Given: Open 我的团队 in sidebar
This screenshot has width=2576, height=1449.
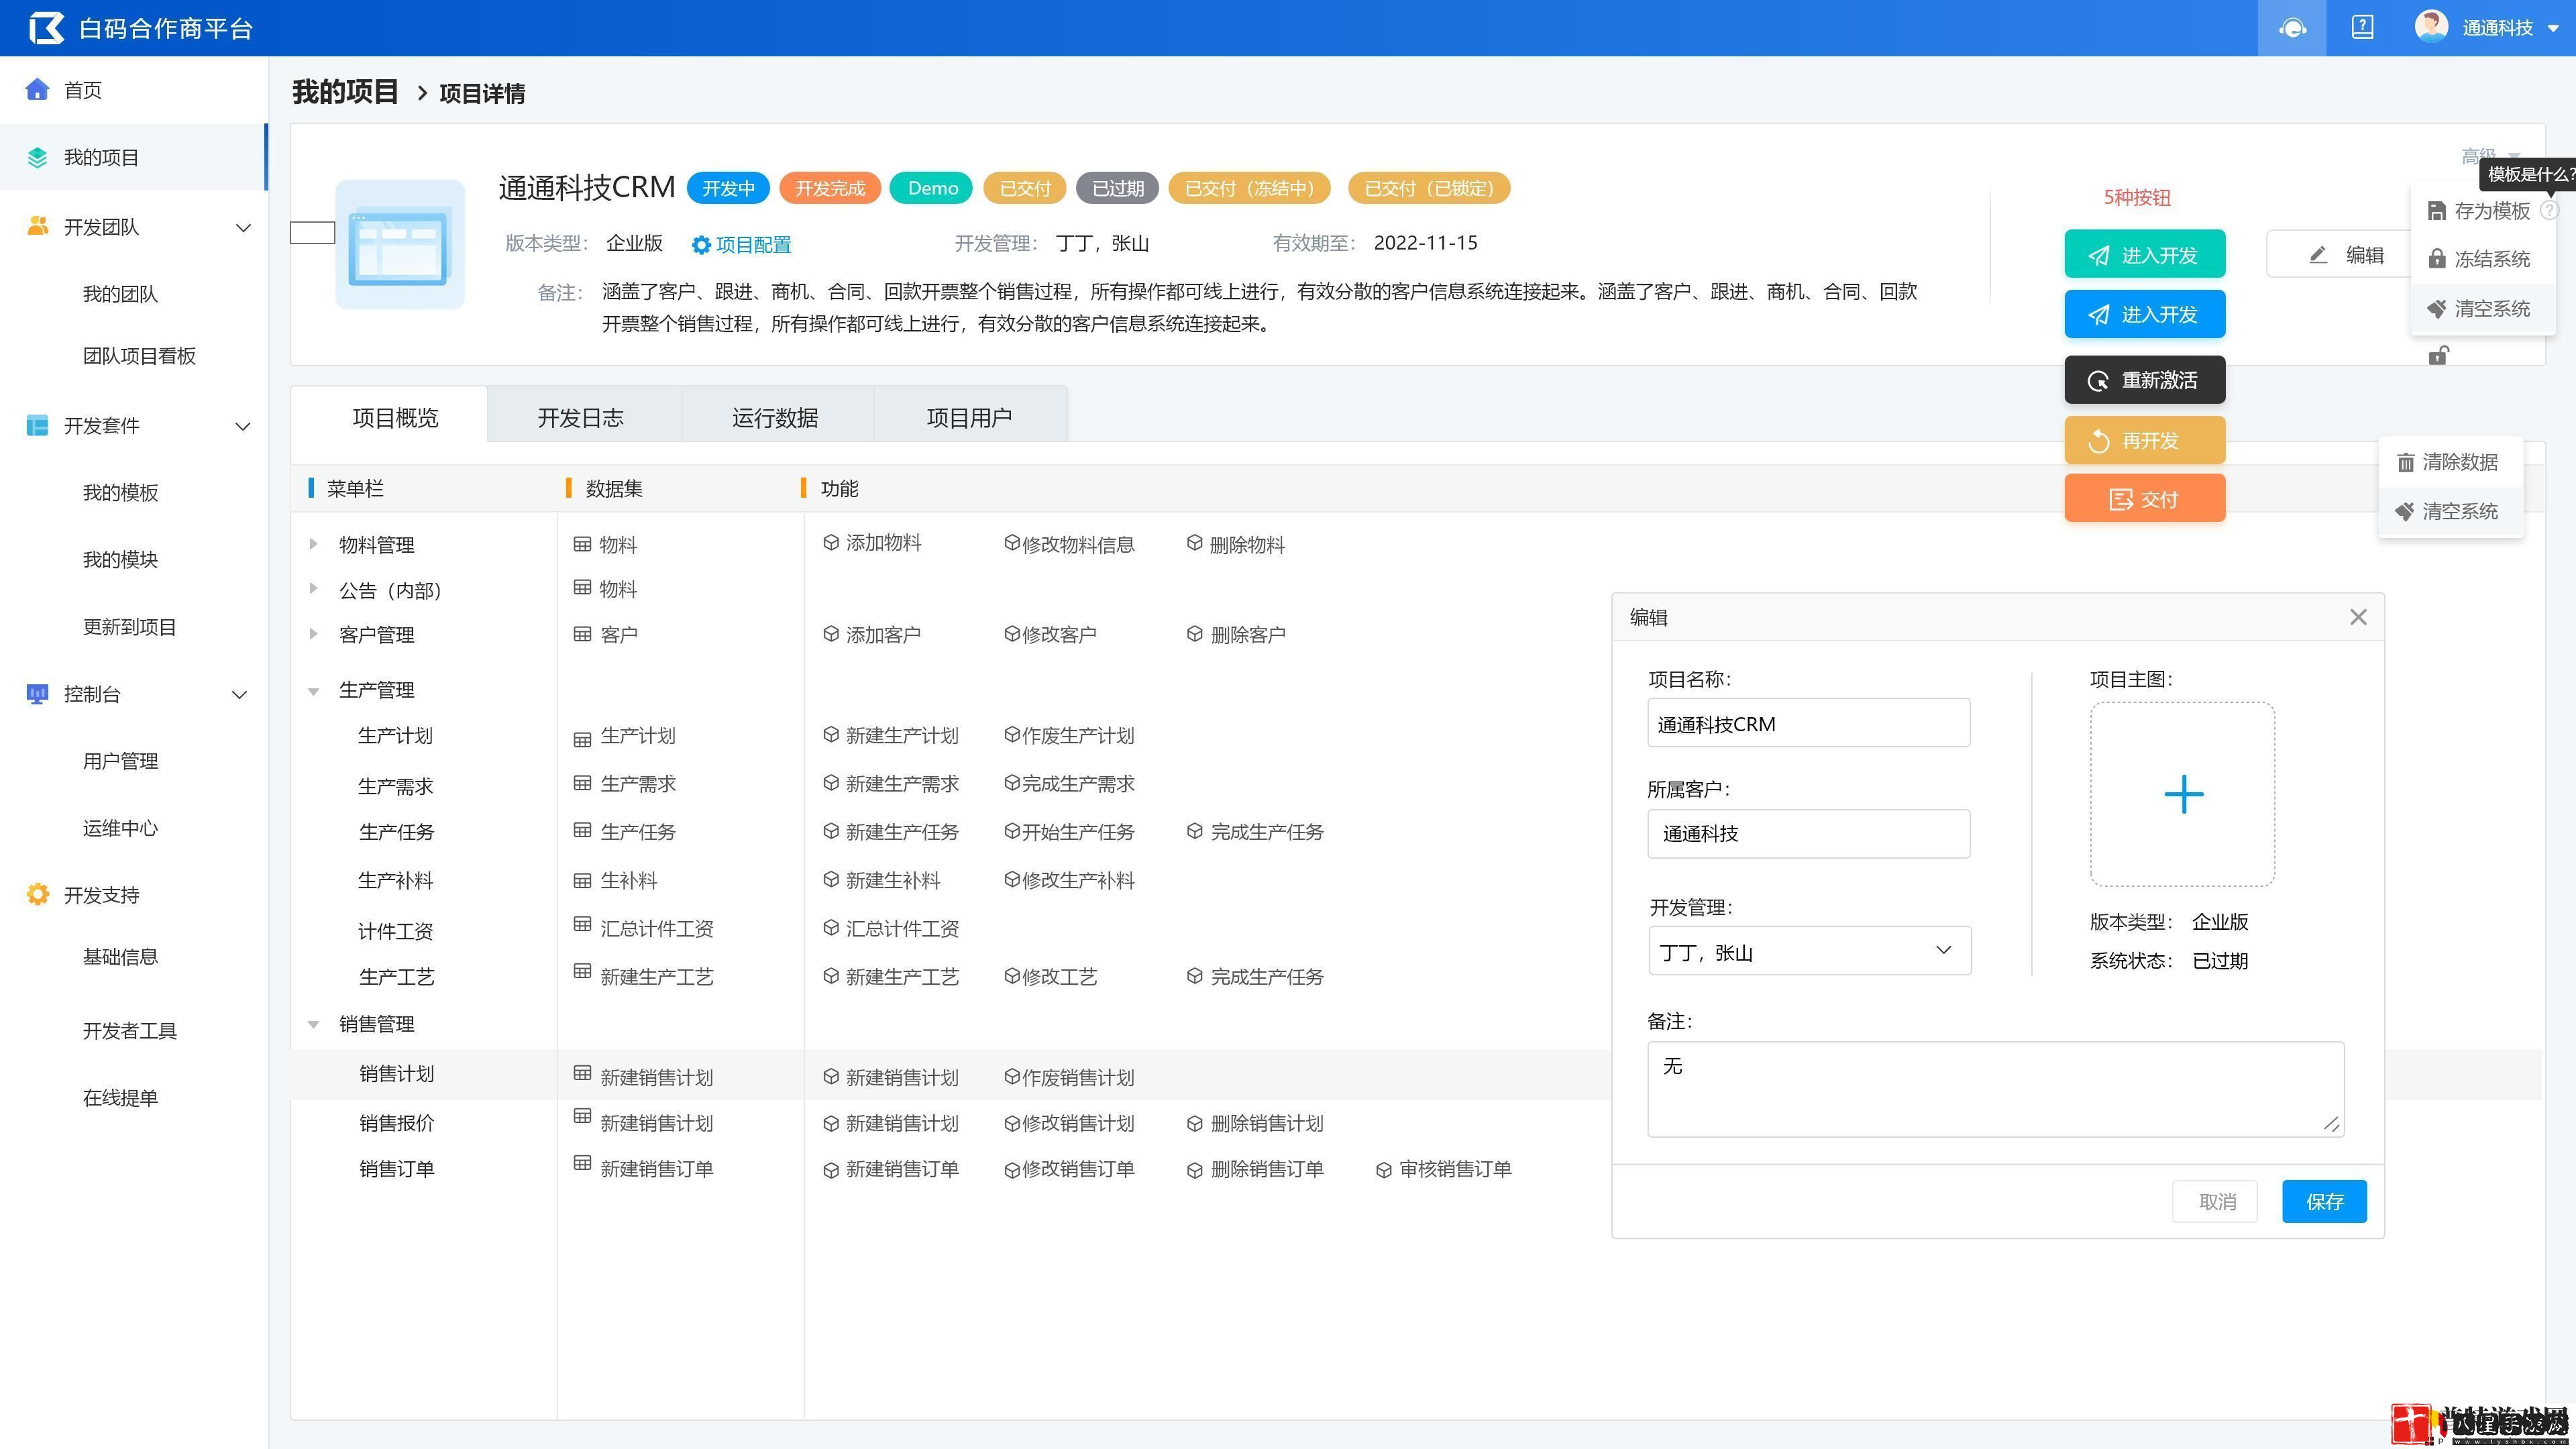Looking at the screenshot, I should 120,294.
